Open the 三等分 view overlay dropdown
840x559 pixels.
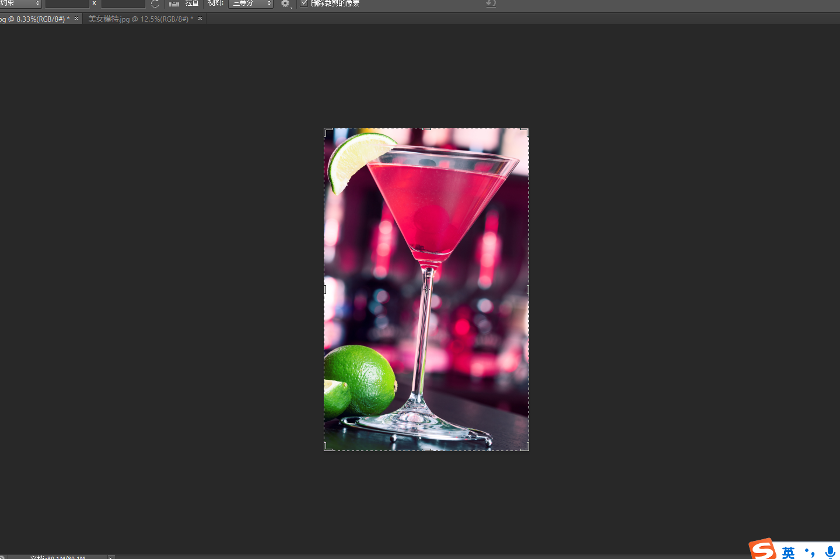click(x=250, y=4)
